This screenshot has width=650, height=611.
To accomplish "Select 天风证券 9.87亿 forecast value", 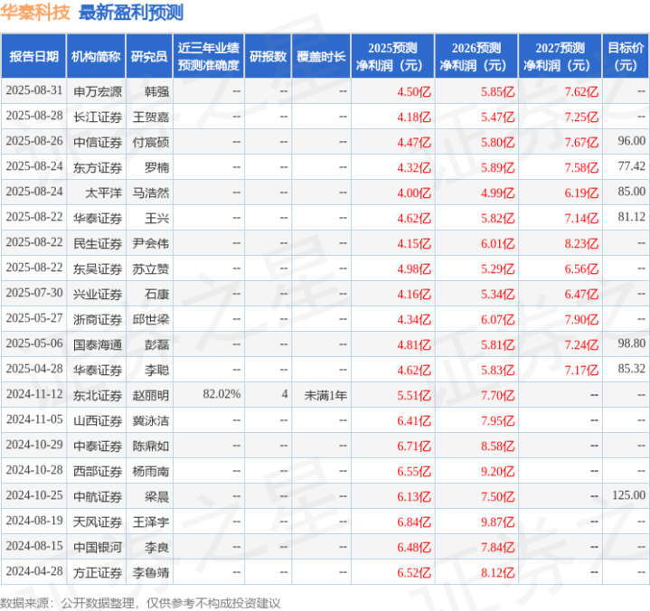I will 497,522.
